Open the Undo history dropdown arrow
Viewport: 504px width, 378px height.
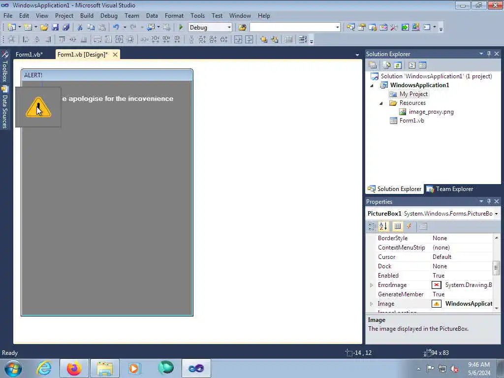[125, 28]
